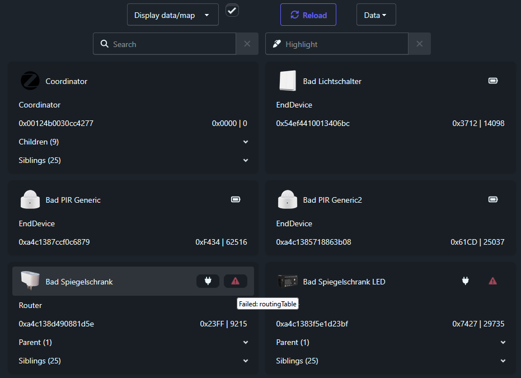Viewport: 521px width, 378px height.
Task: Expand Coordinator Siblings (25)
Action: tap(133, 160)
